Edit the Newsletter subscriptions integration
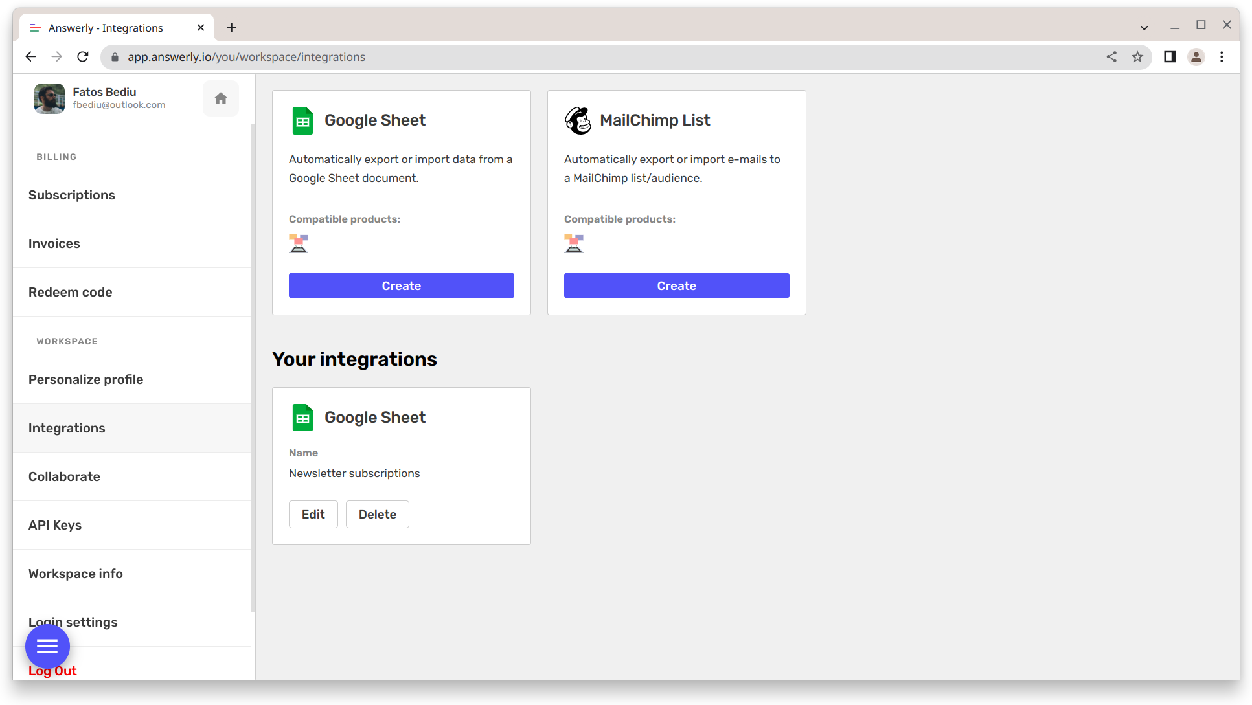Viewport: 1252px width, 705px height. tap(313, 514)
